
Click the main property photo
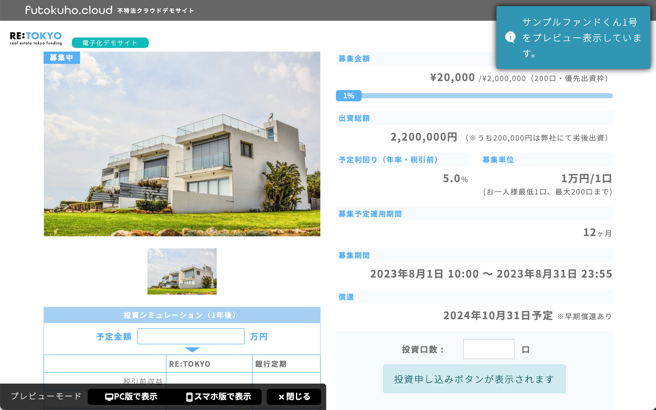(x=182, y=144)
